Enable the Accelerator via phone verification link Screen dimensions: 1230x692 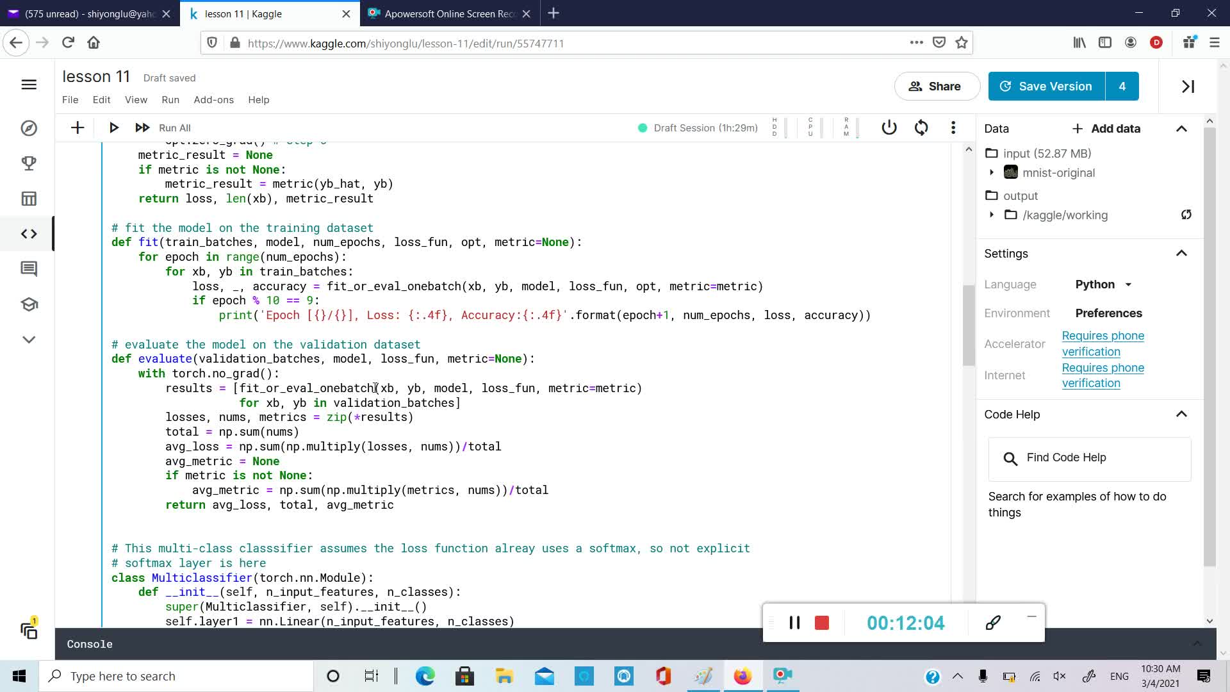pyautogui.click(x=1103, y=343)
